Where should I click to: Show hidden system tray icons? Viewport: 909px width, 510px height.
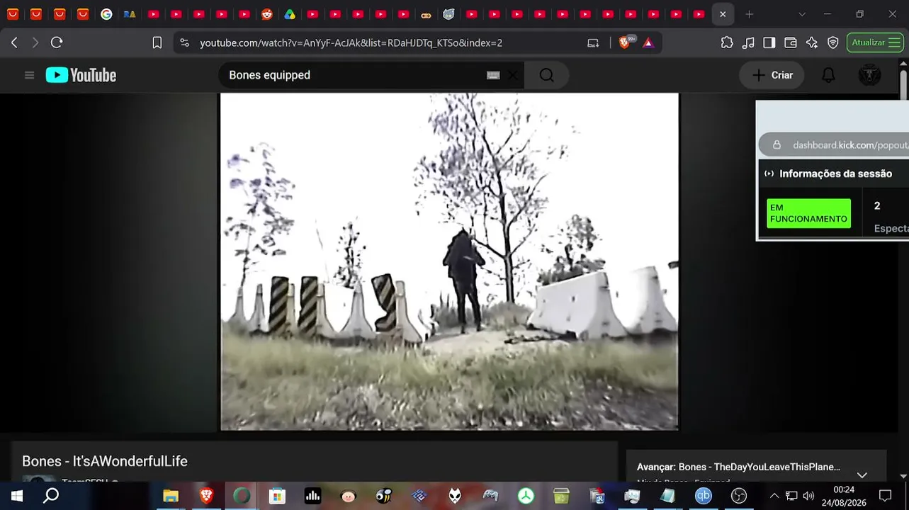pyautogui.click(x=774, y=496)
